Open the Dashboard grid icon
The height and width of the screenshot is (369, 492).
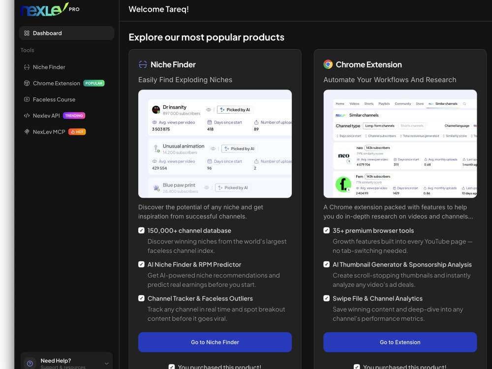click(x=27, y=33)
